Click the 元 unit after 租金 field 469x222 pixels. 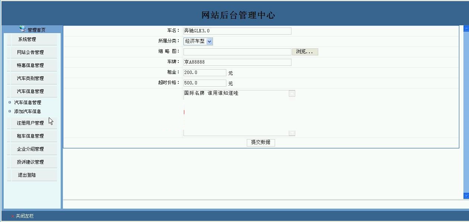pyautogui.click(x=231, y=73)
